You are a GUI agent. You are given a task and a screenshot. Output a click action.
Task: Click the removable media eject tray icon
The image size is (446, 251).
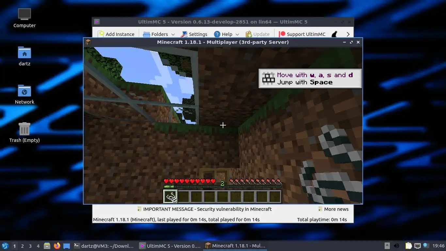(x=387, y=246)
